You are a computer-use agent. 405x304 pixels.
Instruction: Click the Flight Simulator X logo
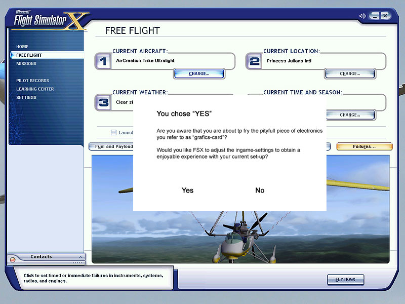(x=49, y=20)
